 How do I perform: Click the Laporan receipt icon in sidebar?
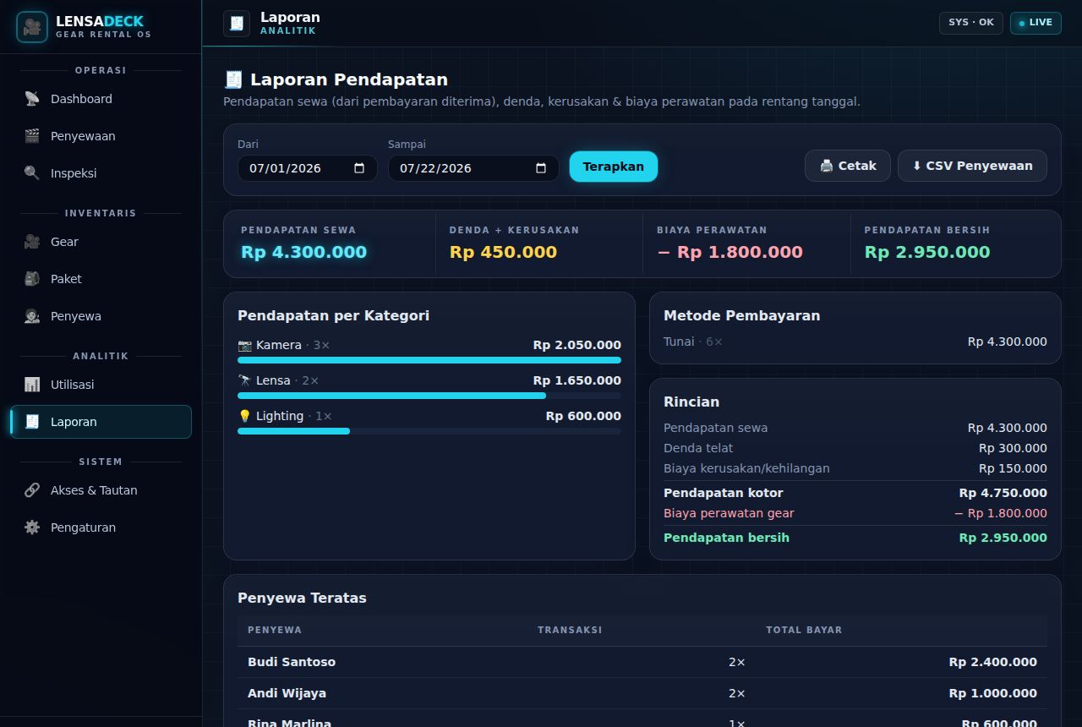click(x=32, y=422)
